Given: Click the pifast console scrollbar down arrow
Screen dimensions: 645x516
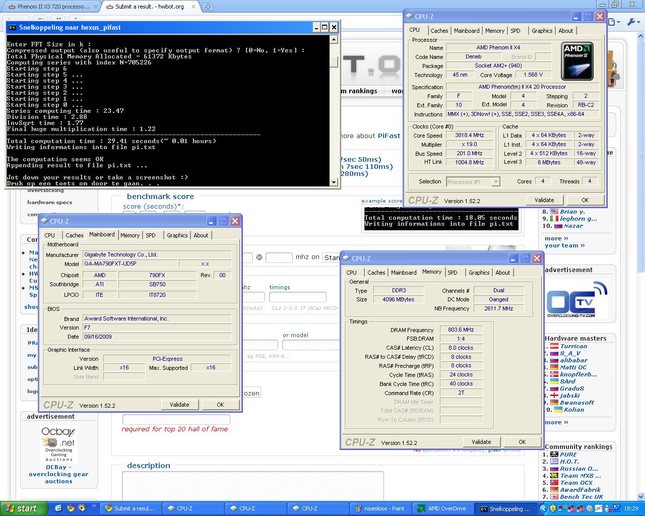Looking at the screenshot, I should pos(334,182).
